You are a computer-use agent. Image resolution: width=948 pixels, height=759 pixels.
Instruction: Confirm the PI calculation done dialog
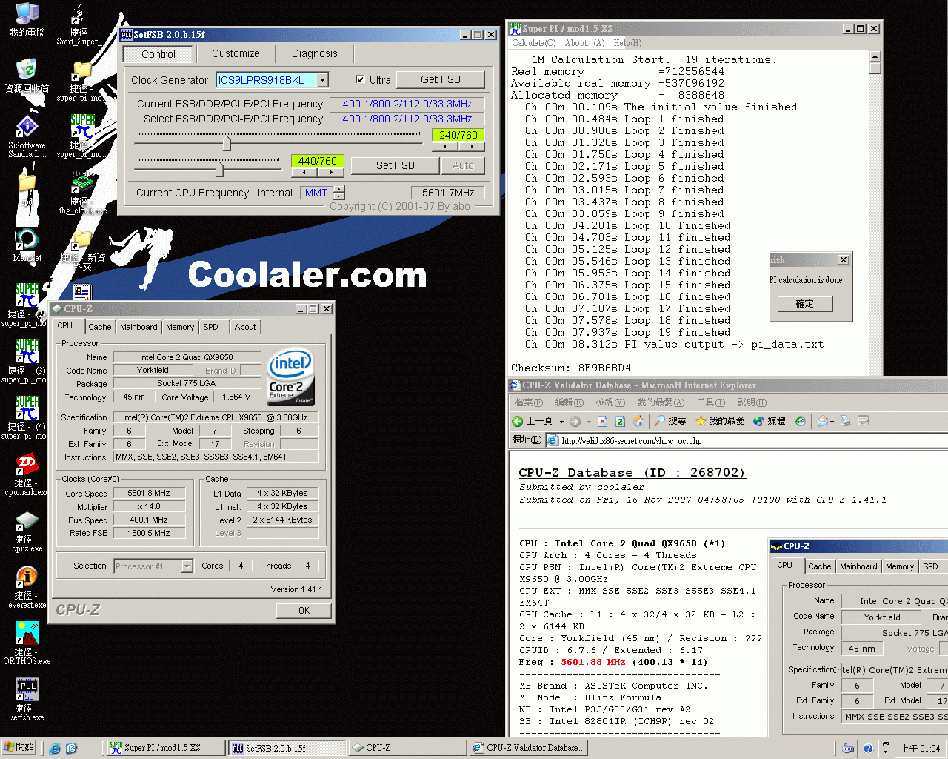[804, 304]
